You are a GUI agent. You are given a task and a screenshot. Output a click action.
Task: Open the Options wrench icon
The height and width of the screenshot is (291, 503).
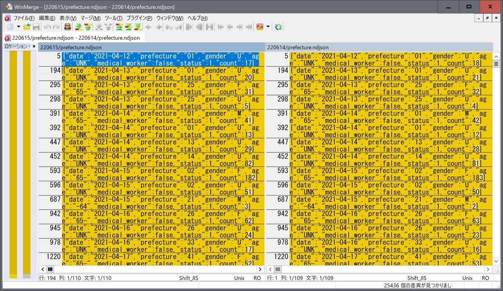260,27
